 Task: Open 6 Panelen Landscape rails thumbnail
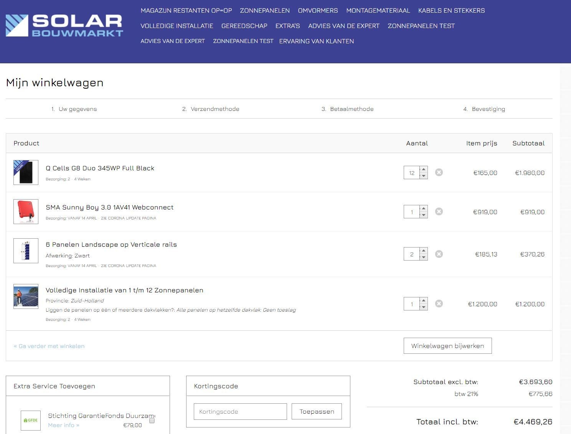point(26,251)
